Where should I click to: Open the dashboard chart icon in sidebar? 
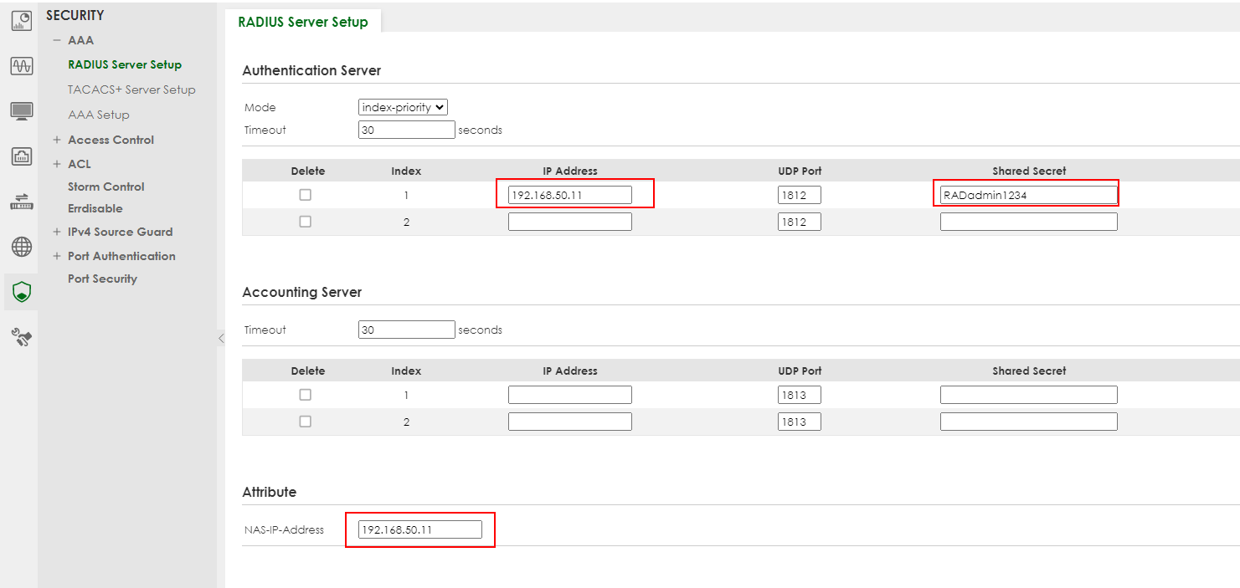[x=21, y=22]
